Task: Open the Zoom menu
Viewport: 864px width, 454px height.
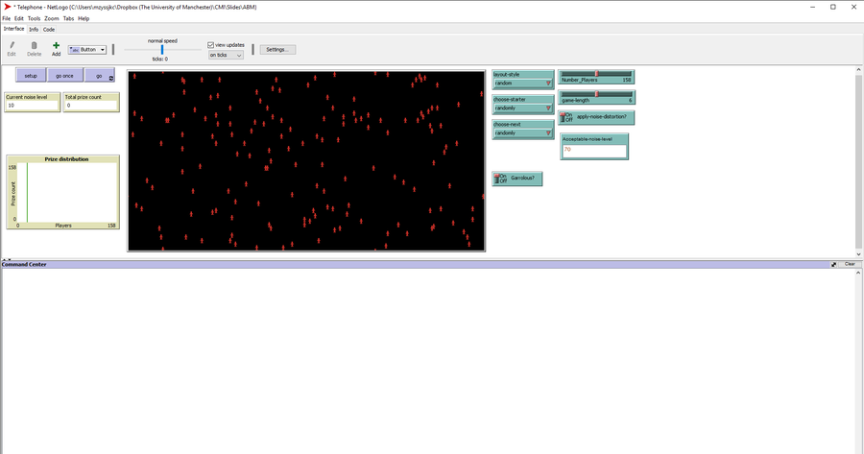Action: (x=52, y=18)
